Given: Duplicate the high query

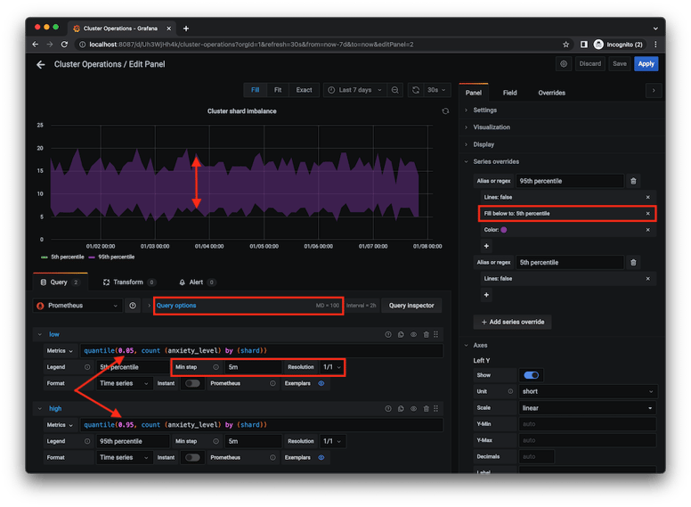Looking at the screenshot, I should click(401, 408).
